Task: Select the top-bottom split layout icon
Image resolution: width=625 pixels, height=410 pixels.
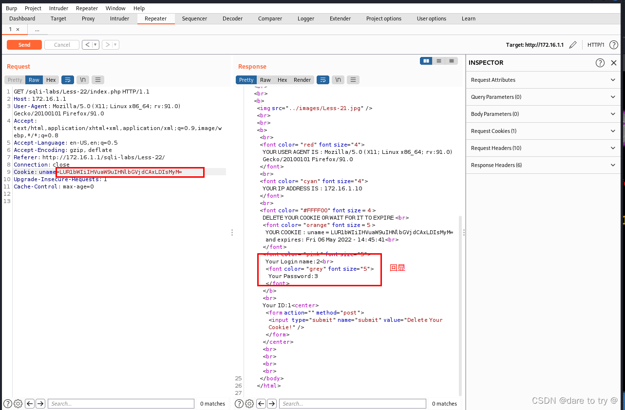Action: click(x=439, y=61)
